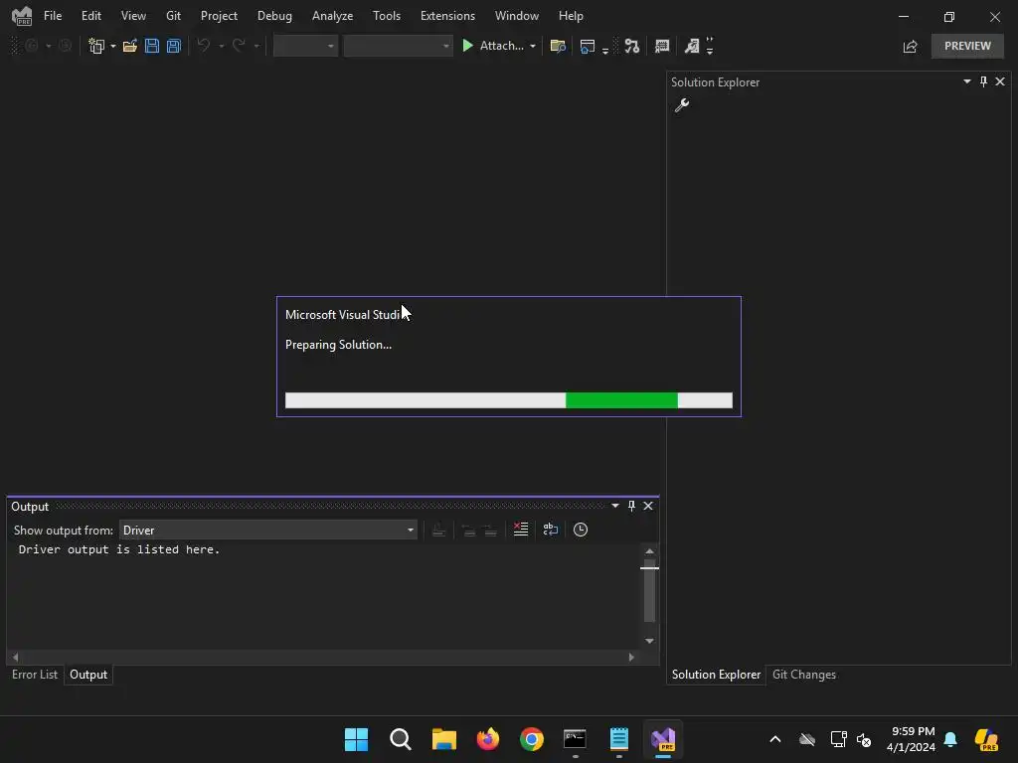Open Firefox from the taskbar
The height and width of the screenshot is (763, 1018).
click(x=488, y=739)
